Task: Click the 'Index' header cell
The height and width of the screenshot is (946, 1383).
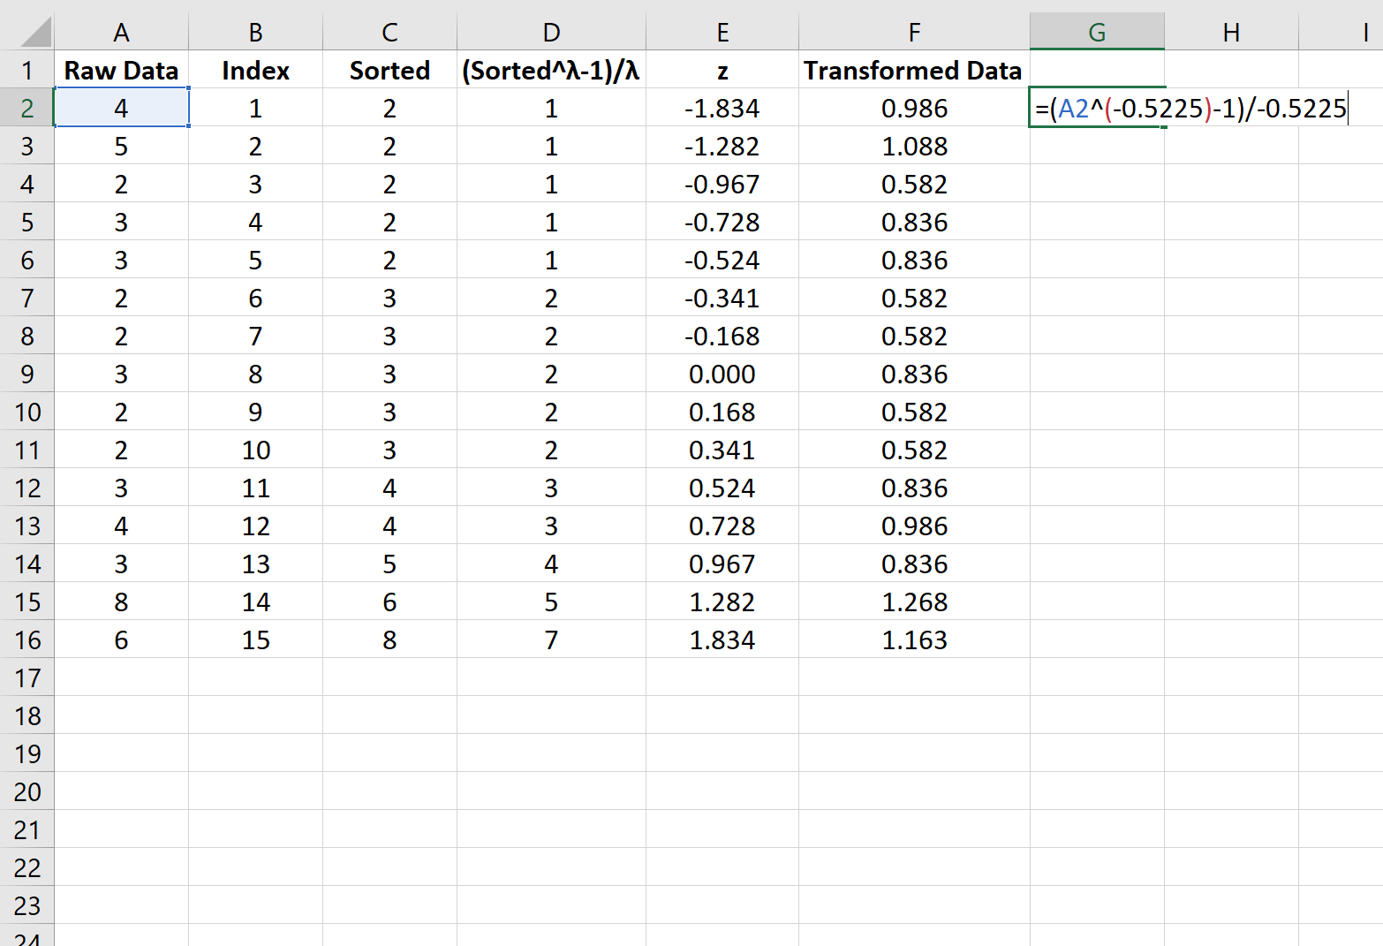Action: point(256,70)
